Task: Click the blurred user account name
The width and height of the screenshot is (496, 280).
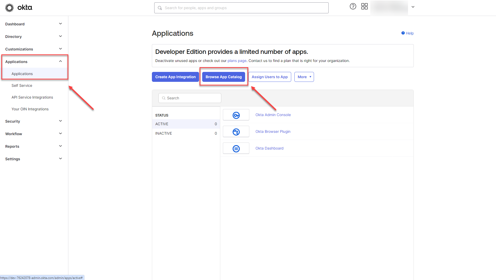Action: (x=389, y=8)
